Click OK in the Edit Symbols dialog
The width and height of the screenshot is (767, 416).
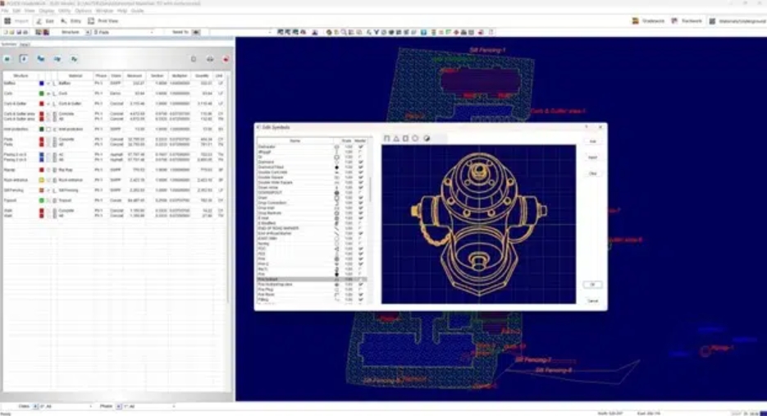(x=592, y=285)
